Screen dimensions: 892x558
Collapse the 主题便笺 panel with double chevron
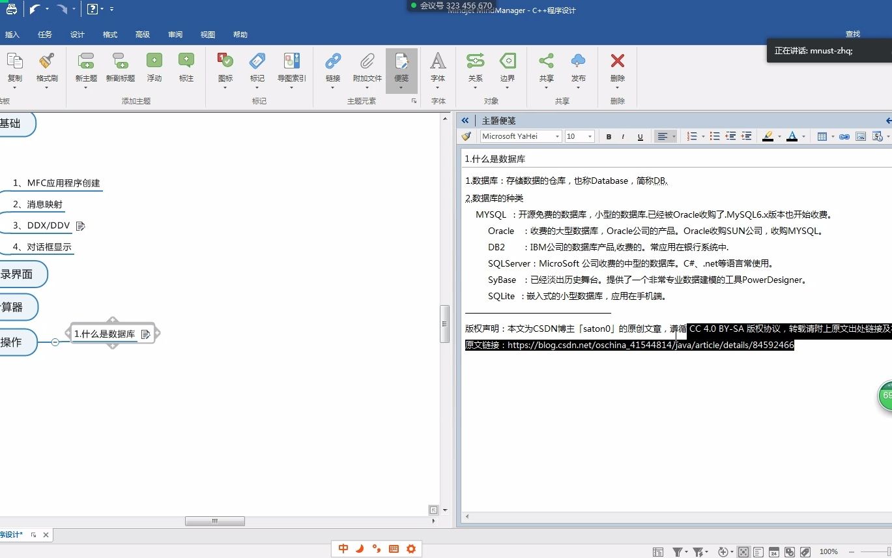coord(465,120)
